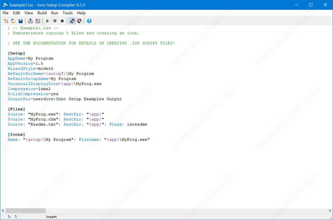The width and height of the screenshot is (333, 220).
Task: Pause the running setup
Action: pyautogui.click(x=55, y=21)
